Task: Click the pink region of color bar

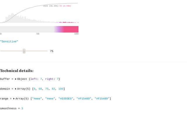Action: (71, 29)
